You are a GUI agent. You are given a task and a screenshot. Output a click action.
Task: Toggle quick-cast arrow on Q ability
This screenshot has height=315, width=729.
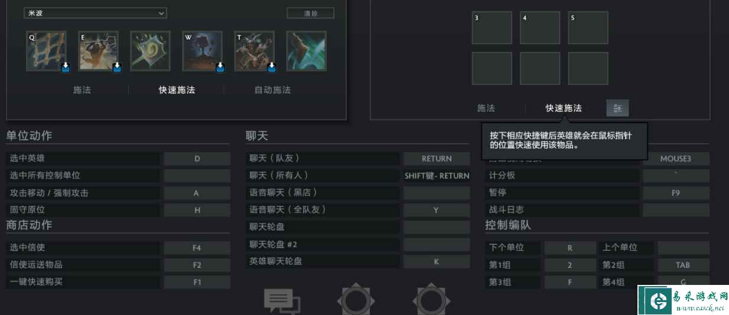(65, 67)
